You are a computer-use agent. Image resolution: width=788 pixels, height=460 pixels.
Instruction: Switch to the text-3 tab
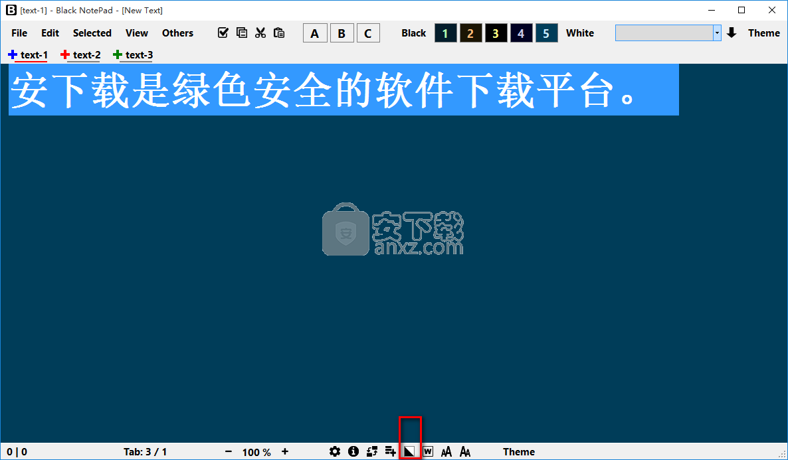(140, 54)
